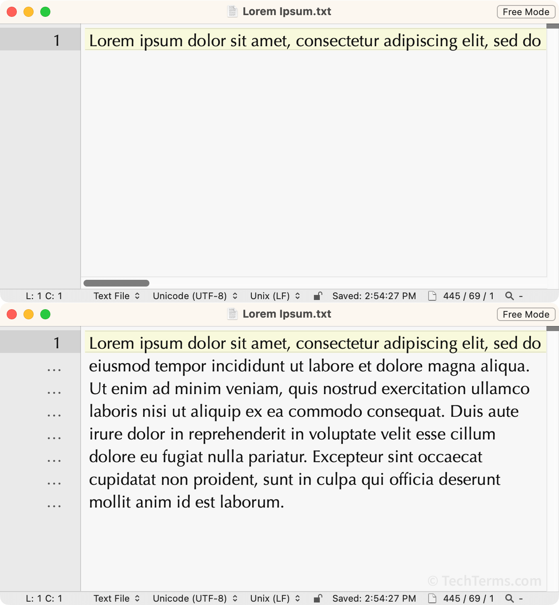Screen dimensions: 559x605
Task: Open the Text File dropdown in the bottom status bar
Action: 116,598
